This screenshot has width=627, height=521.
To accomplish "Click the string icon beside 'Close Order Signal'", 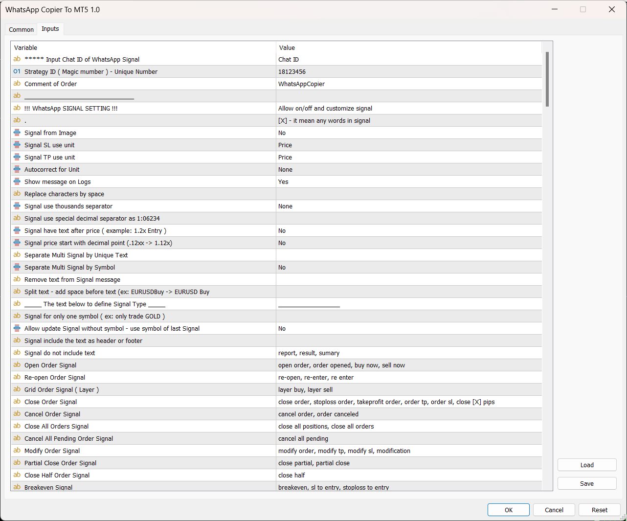I will click(17, 402).
